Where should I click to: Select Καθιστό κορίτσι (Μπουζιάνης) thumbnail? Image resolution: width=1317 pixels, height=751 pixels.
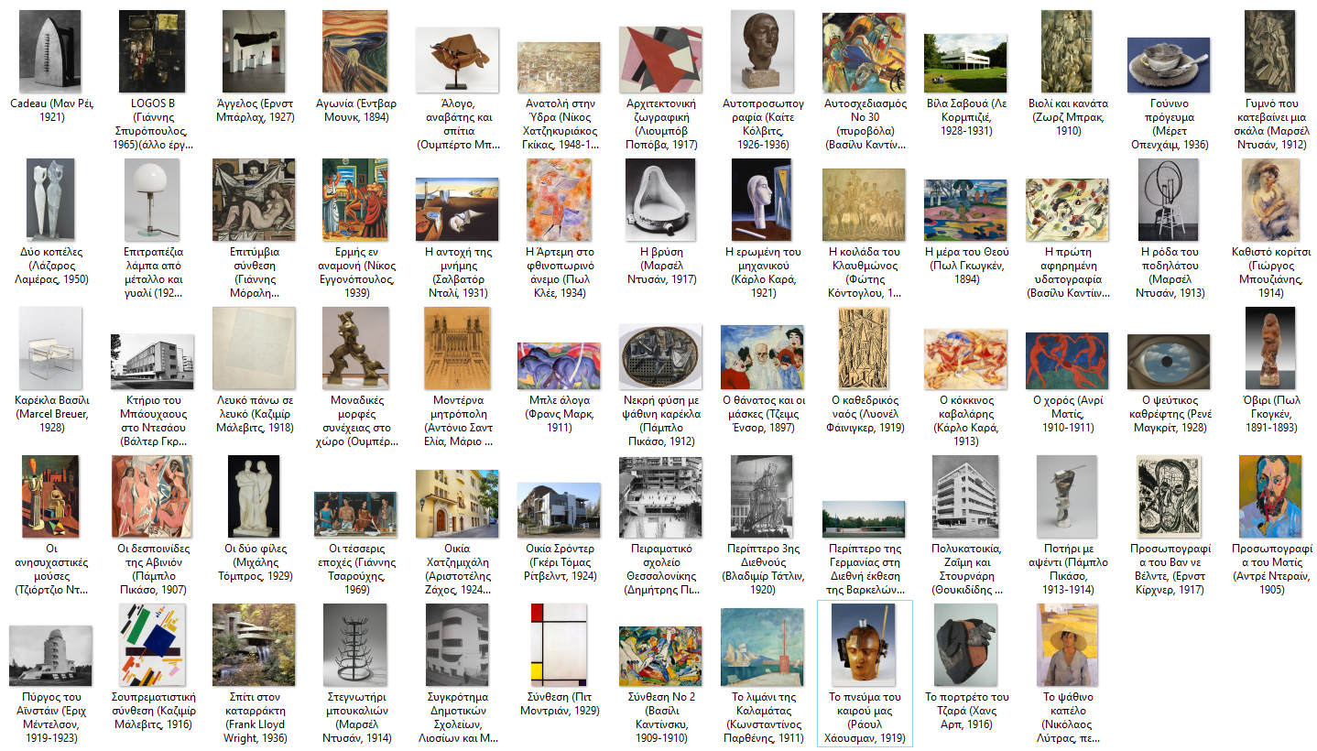[x=1269, y=200]
